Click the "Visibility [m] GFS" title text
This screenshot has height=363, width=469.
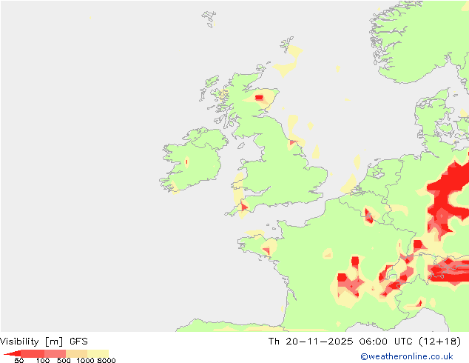pos(44,342)
